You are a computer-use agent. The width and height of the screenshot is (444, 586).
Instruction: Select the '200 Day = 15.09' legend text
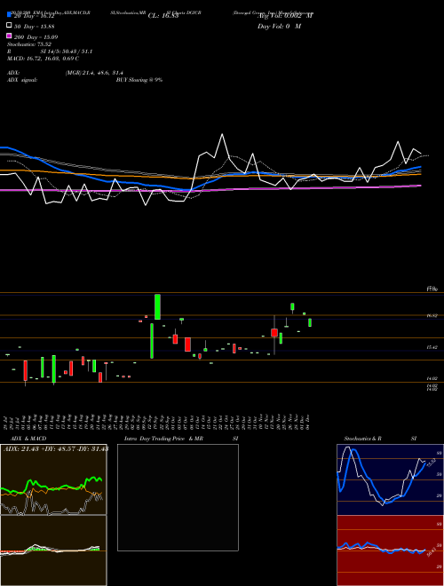tap(36, 37)
